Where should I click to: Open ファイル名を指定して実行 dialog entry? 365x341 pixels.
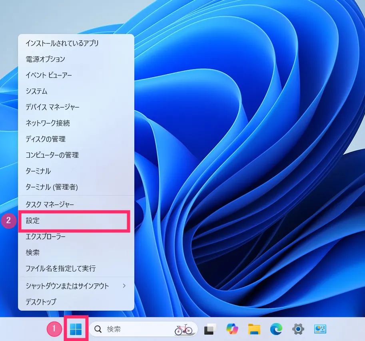(x=76, y=268)
